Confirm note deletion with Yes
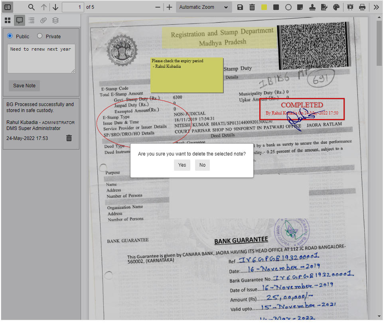Viewport: 385px width, 325px height. [182, 165]
